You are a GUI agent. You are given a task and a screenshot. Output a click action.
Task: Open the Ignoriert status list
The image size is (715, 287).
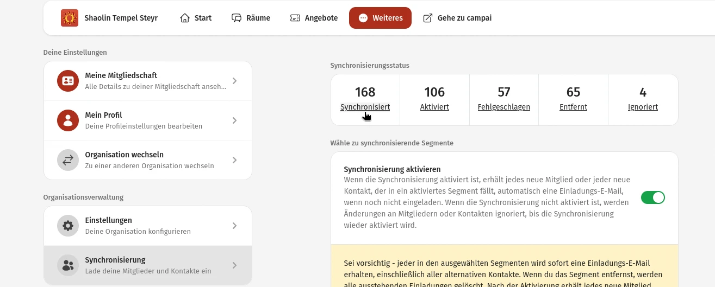[643, 107]
